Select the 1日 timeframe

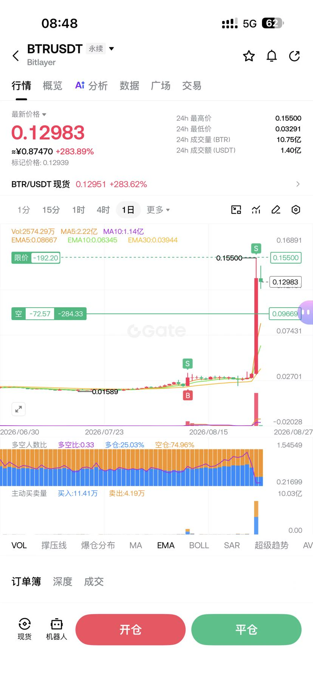click(128, 210)
